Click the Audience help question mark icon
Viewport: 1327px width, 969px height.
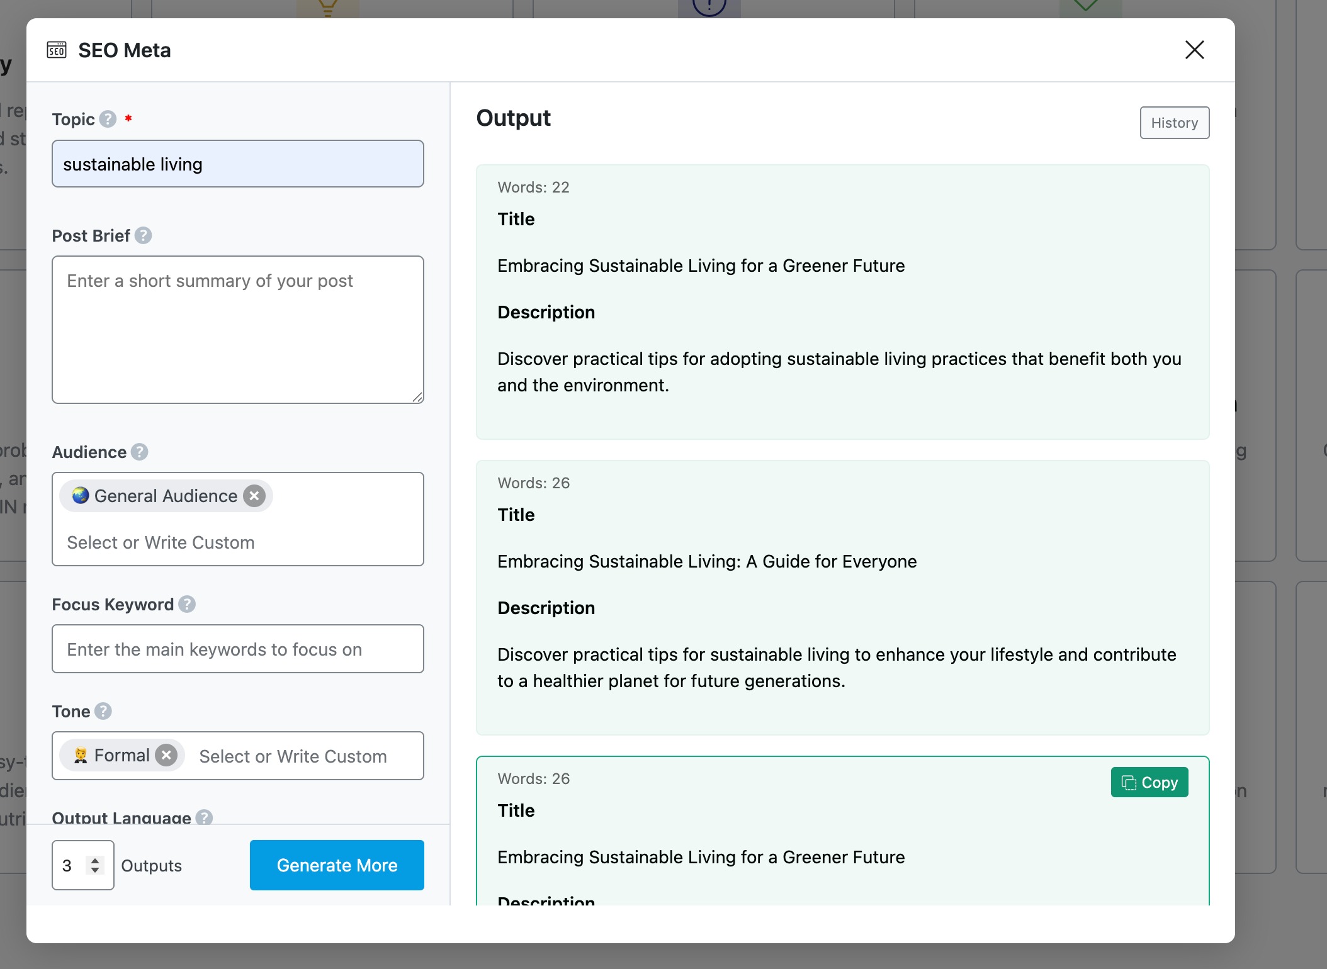(x=140, y=452)
